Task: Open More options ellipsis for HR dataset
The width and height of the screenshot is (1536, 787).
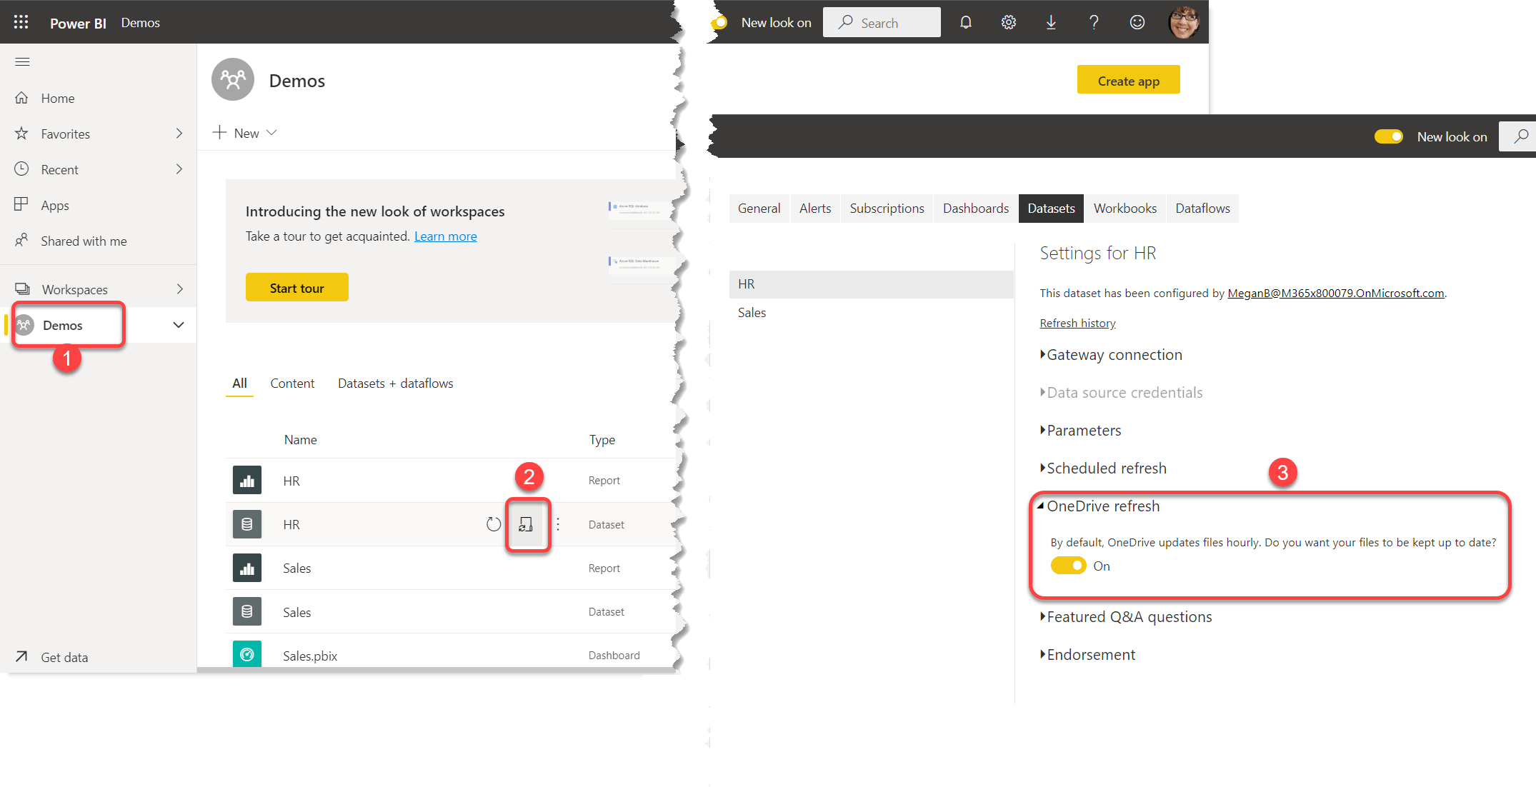Action: 558,524
